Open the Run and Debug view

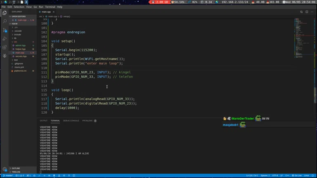(x=5, y=39)
